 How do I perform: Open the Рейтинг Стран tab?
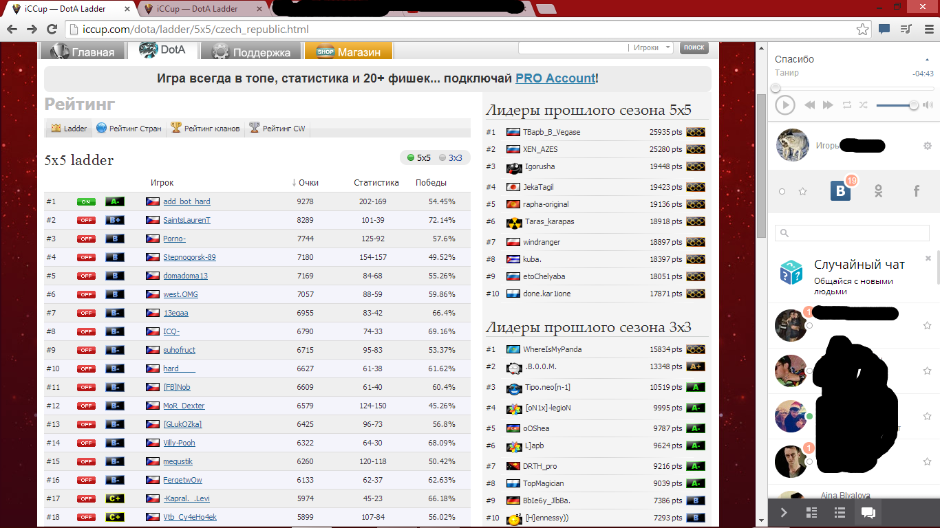click(x=129, y=129)
